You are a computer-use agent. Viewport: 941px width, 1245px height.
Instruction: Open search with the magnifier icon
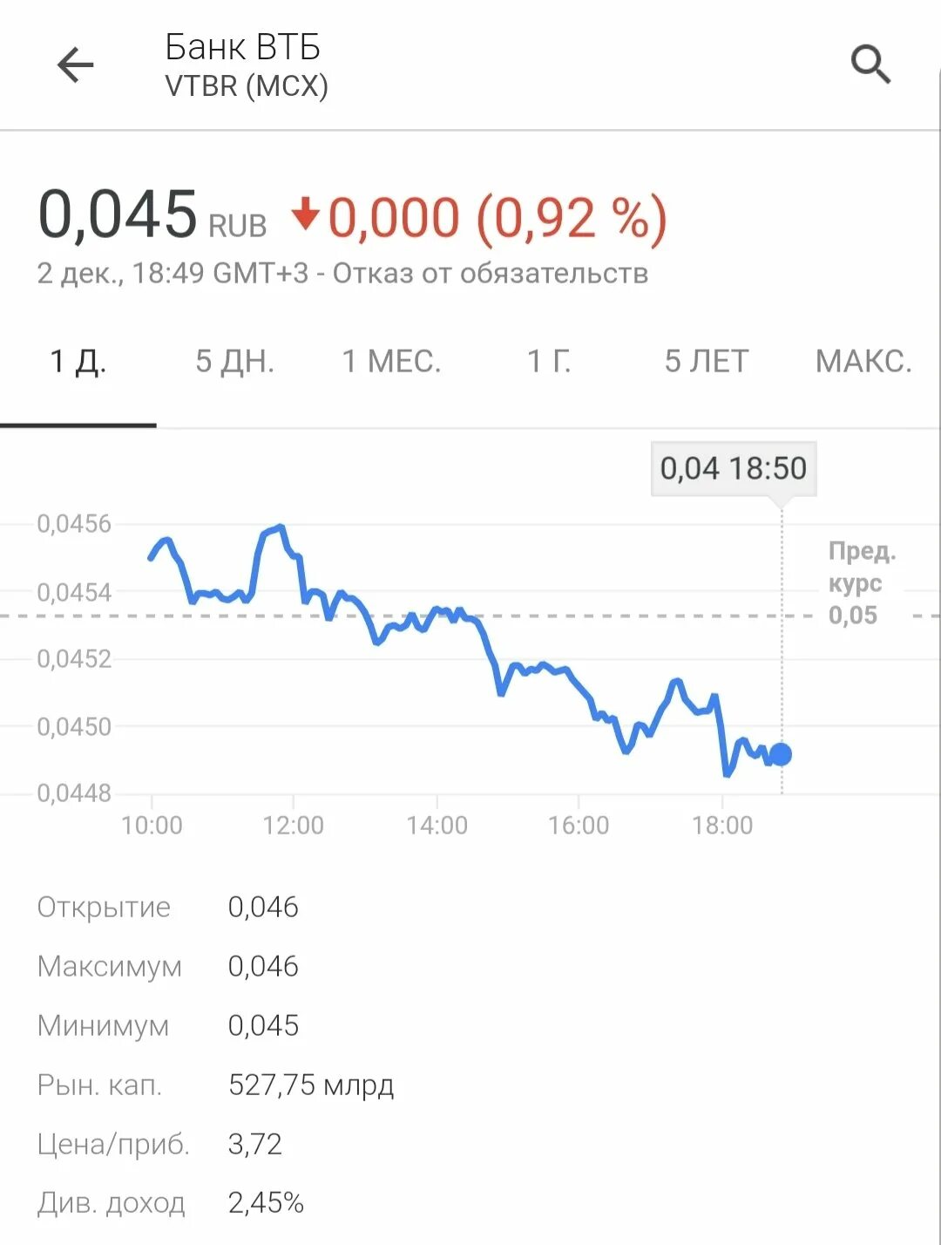click(x=870, y=65)
